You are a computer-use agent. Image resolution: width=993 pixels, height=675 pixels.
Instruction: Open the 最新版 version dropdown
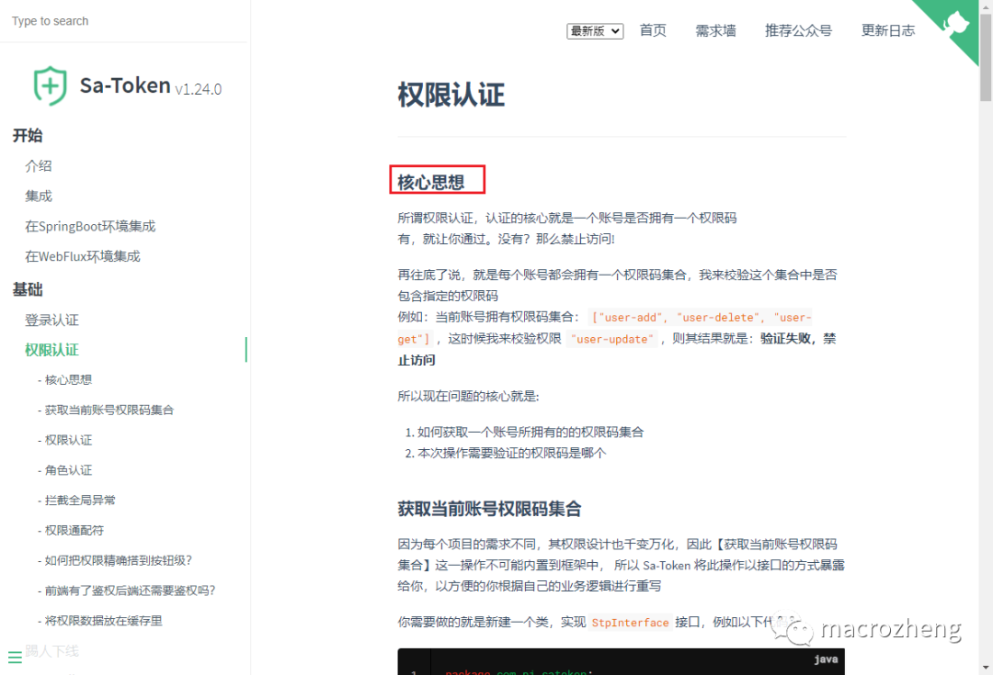coord(594,30)
